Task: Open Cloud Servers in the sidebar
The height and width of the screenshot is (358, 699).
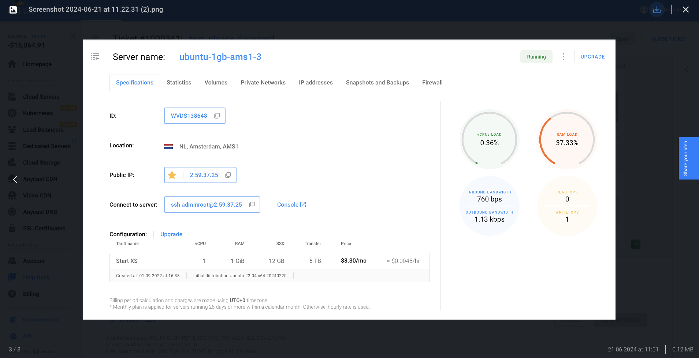Action: tap(41, 97)
